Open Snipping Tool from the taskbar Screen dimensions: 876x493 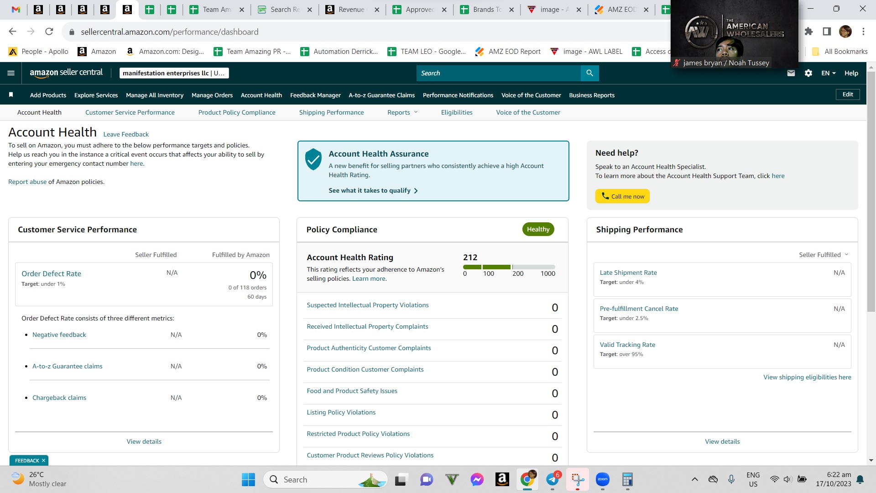point(578,479)
